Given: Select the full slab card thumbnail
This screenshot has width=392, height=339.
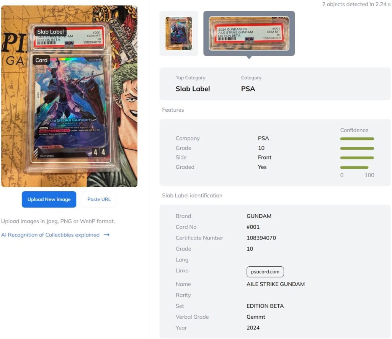Looking at the screenshot, I should click(179, 33).
